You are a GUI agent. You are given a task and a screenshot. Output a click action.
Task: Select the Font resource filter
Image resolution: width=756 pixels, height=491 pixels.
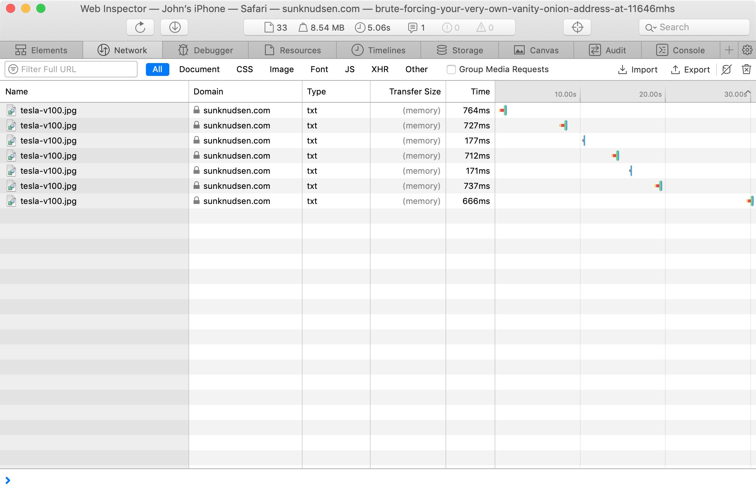click(319, 69)
